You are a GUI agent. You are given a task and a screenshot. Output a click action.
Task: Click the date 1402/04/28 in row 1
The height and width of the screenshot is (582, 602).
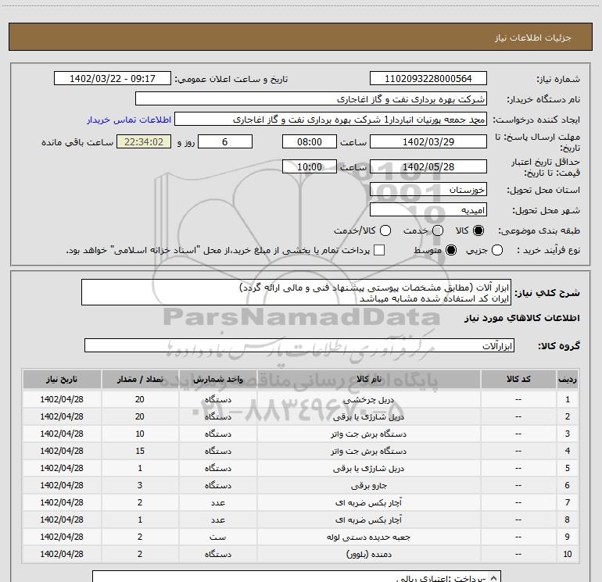62,399
